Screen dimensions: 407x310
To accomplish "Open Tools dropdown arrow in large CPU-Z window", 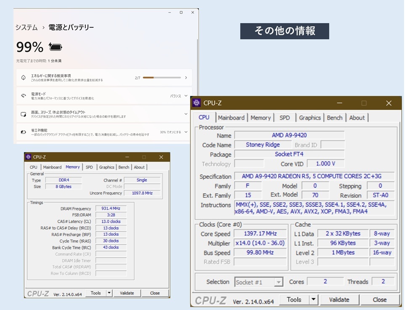I will tap(313, 300).
